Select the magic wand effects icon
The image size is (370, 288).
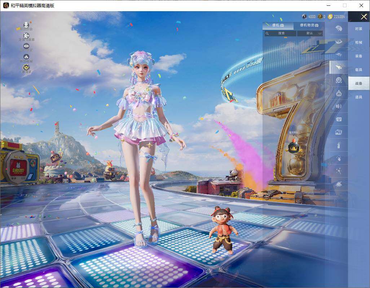[x=339, y=171]
